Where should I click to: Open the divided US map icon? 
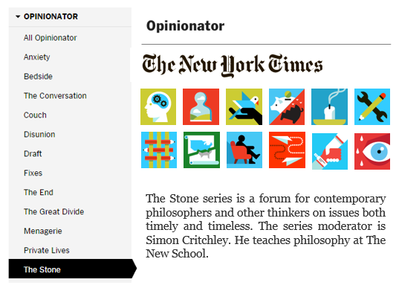[x=201, y=150]
